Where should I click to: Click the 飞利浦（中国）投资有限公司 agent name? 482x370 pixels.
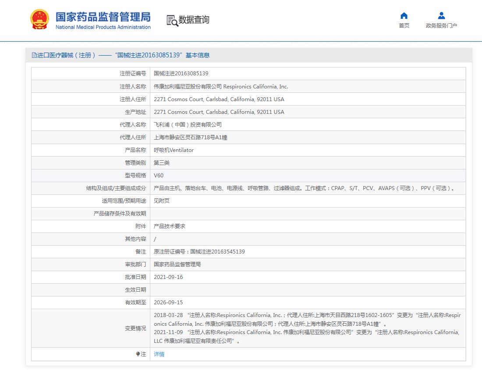(x=188, y=125)
